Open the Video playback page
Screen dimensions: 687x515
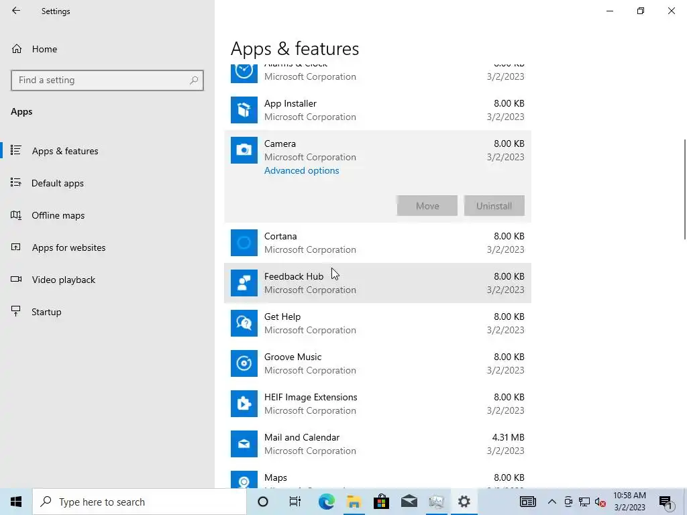click(x=64, y=280)
